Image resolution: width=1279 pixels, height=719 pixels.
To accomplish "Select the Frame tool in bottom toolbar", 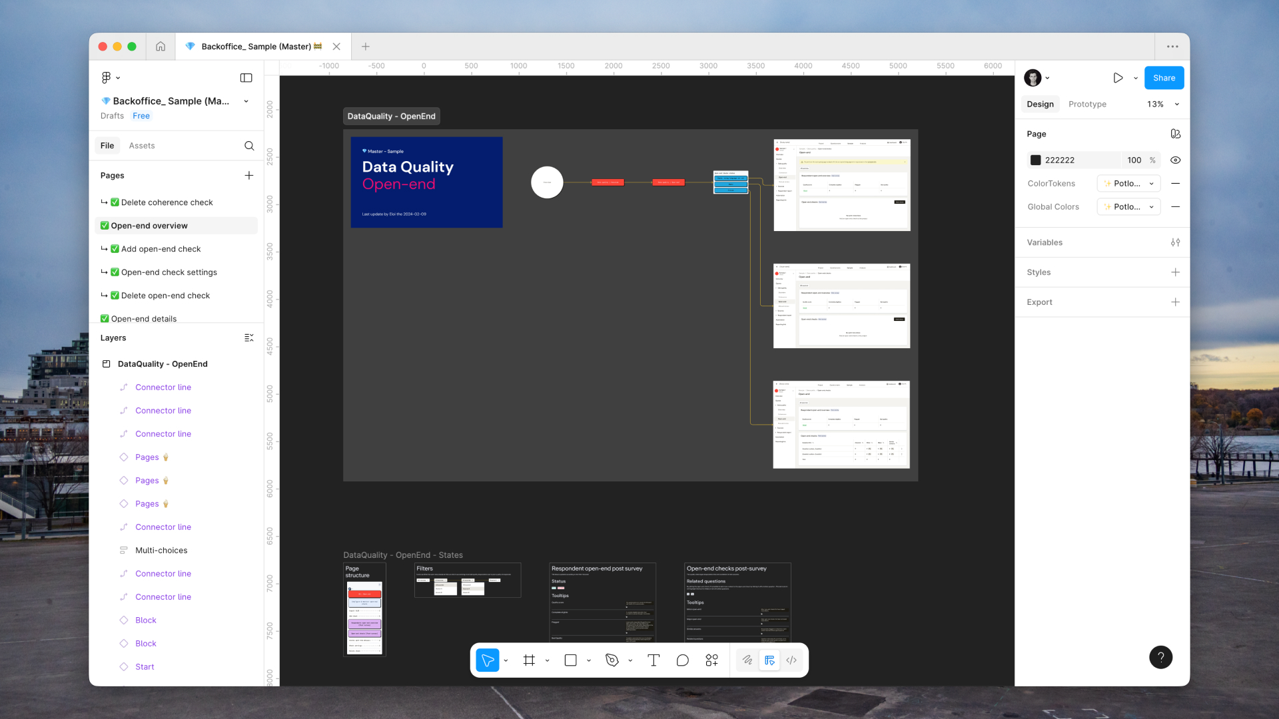I will coord(529,660).
